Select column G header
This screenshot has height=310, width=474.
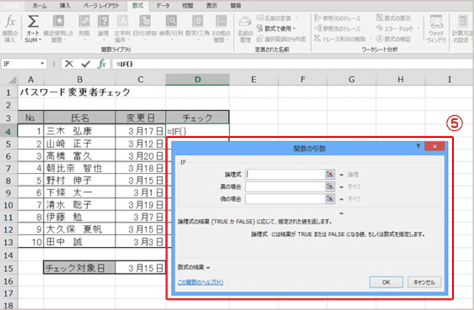point(352,80)
